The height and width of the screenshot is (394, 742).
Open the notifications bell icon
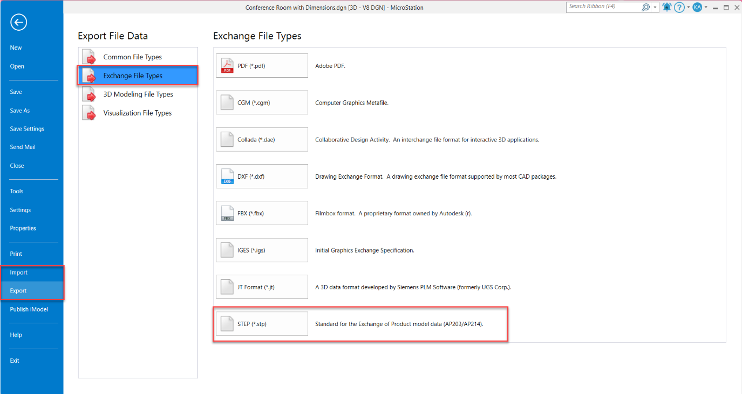click(x=667, y=7)
